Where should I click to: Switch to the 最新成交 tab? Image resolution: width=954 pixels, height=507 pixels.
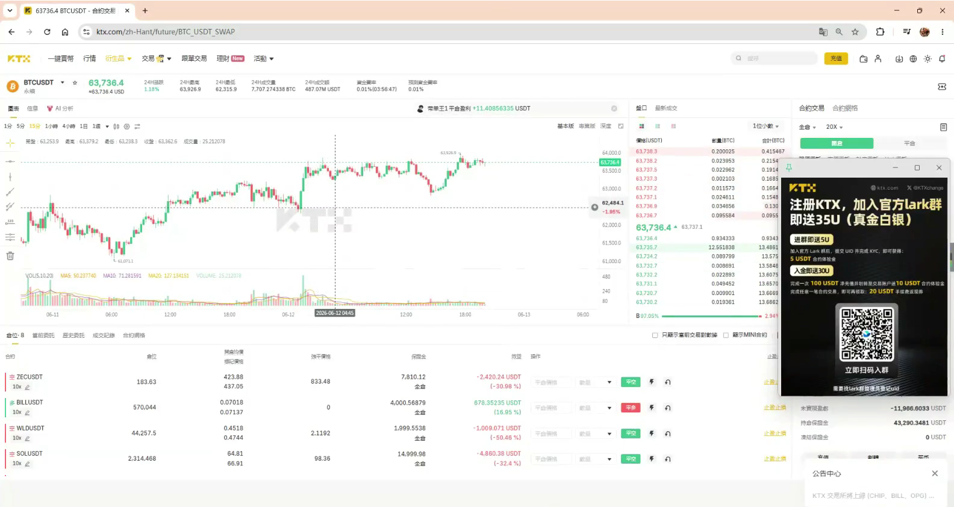point(666,108)
